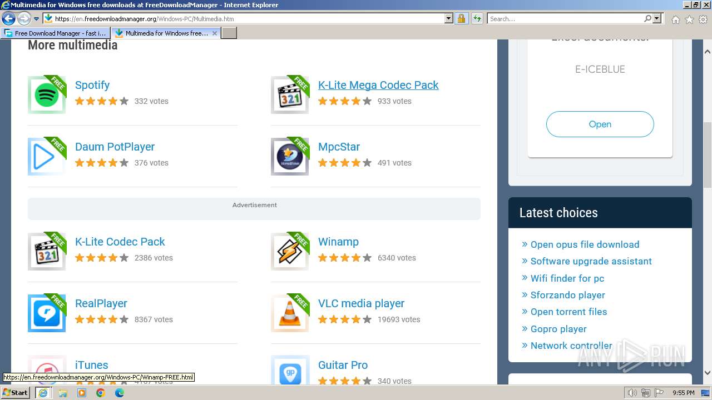Open the Daum PotPlayer link
This screenshot has width=712, height=400.
coord(115,147)
